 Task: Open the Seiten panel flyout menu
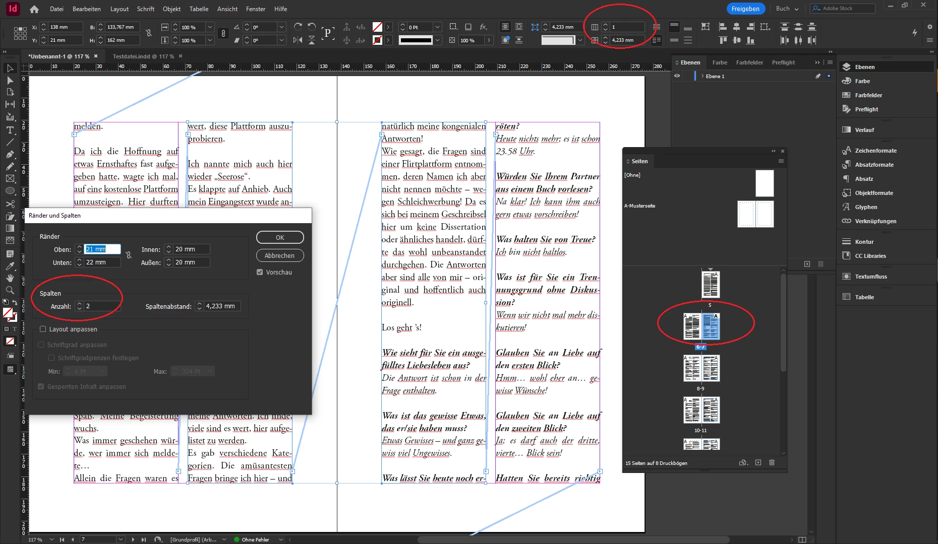(x=781, y=161)
